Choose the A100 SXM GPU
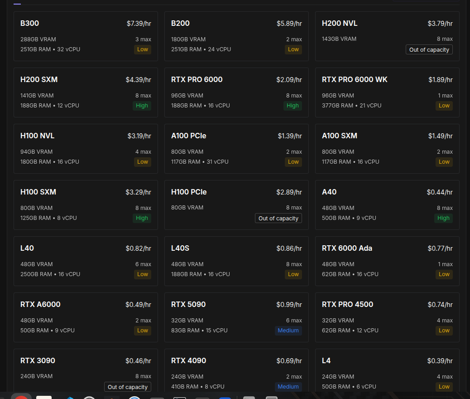The height and width of the screenshot is (399, 470). coord(387,149)
